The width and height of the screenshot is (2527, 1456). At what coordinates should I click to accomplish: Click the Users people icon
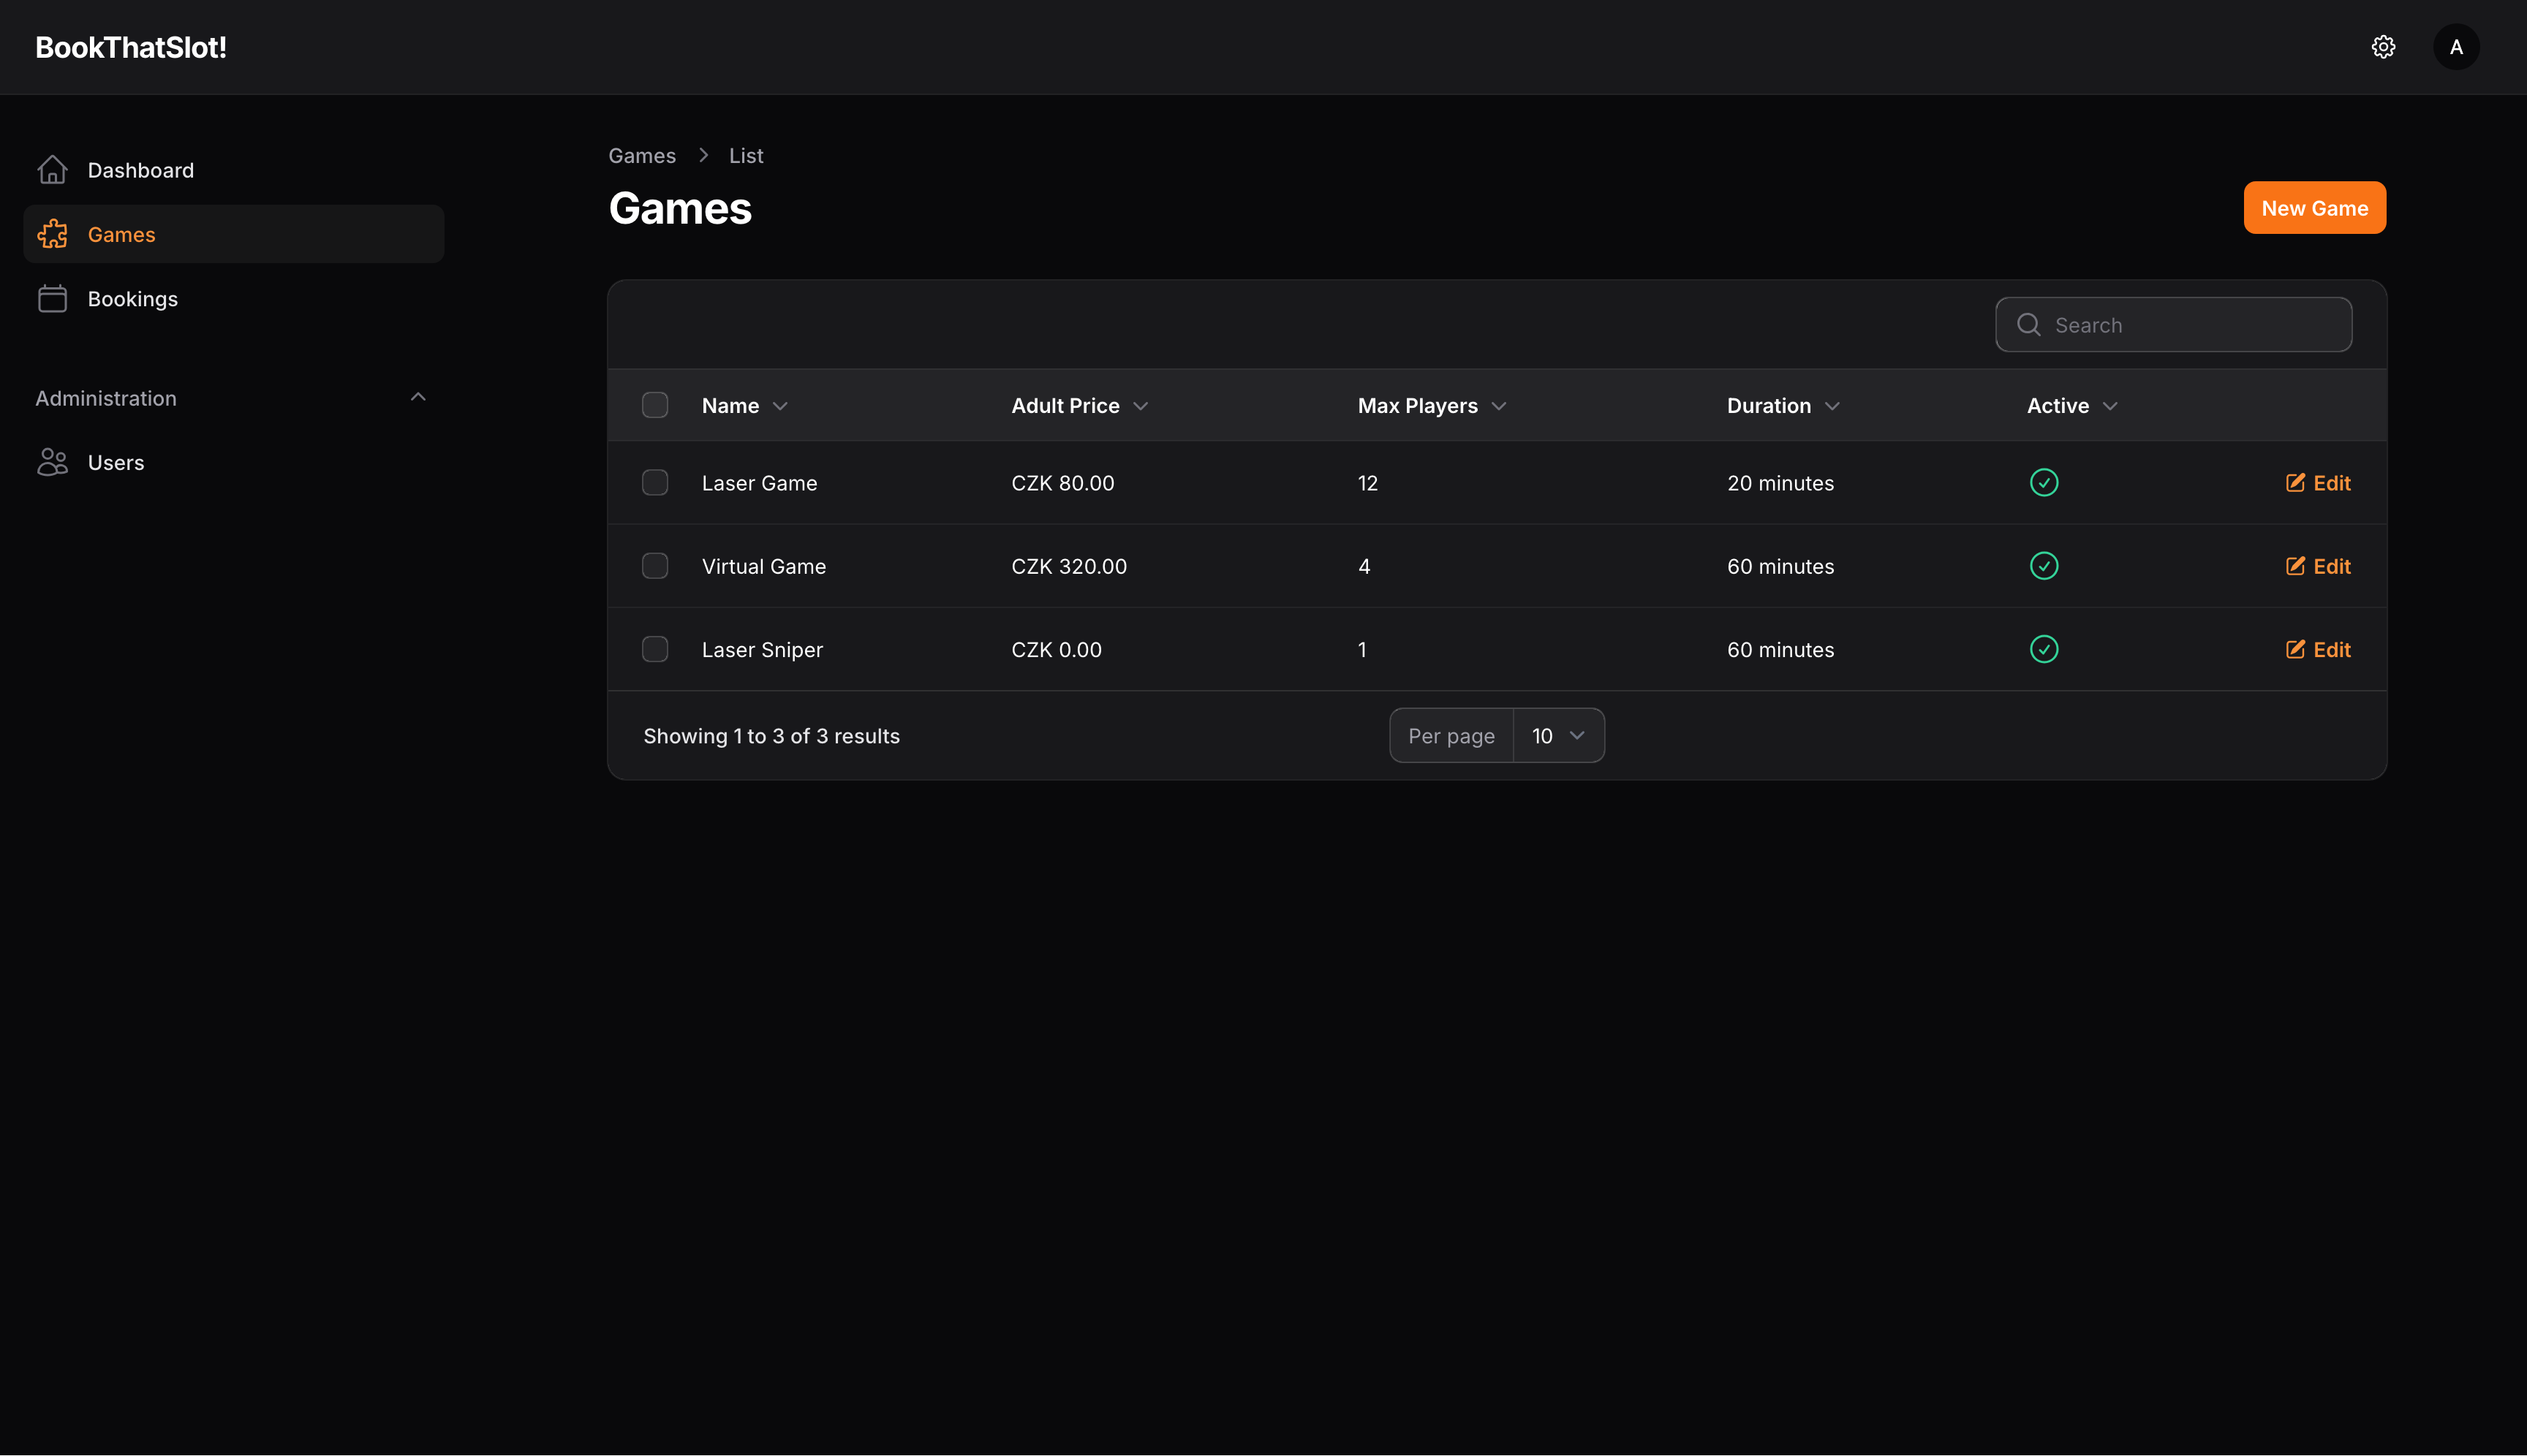tap(52, 462)
